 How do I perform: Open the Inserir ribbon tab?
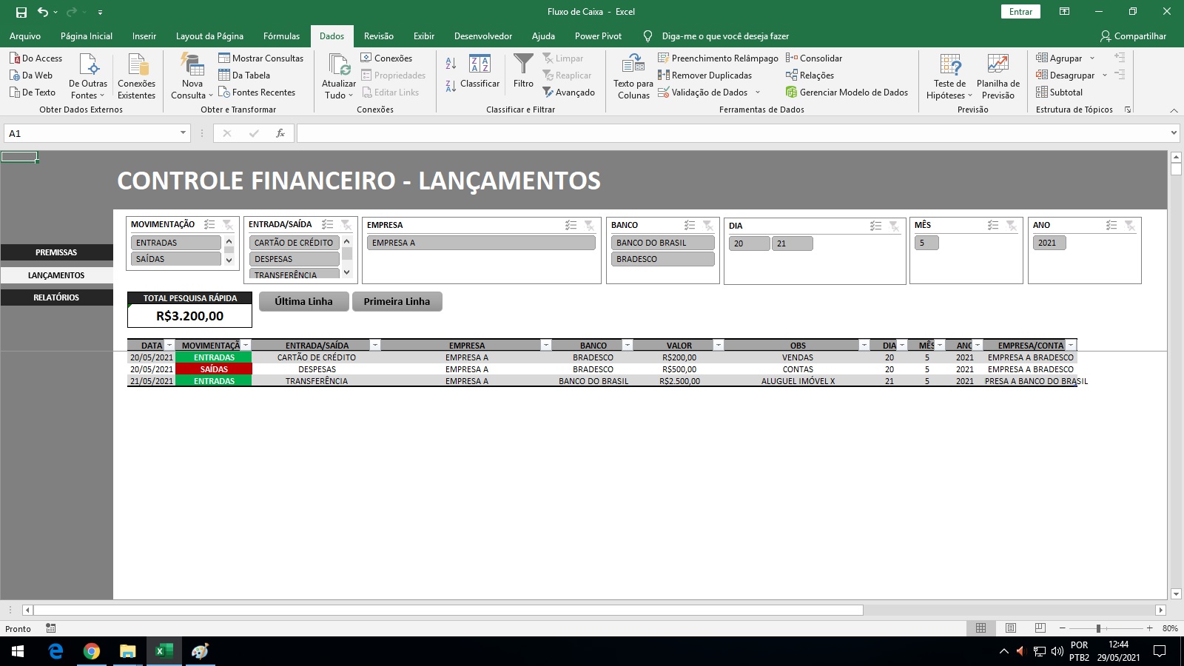144,36
